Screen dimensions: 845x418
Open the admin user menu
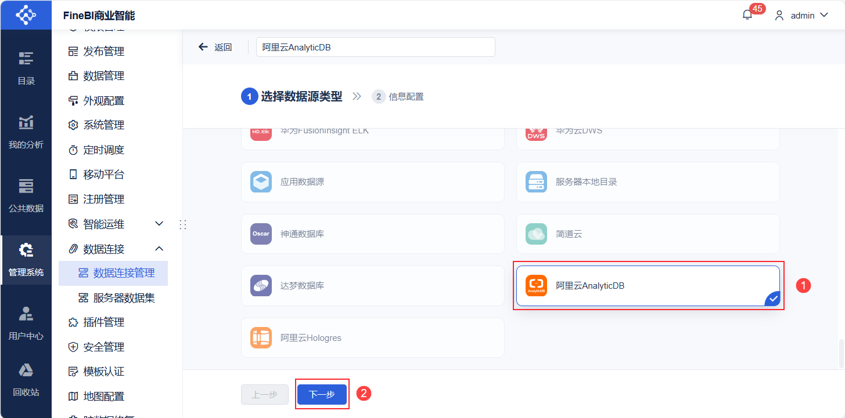point(801,16)
